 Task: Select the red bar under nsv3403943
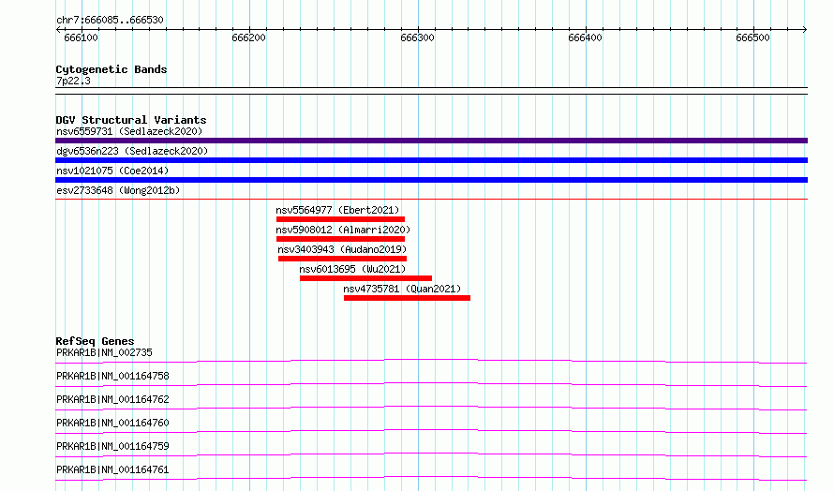(x=343, y=259)
